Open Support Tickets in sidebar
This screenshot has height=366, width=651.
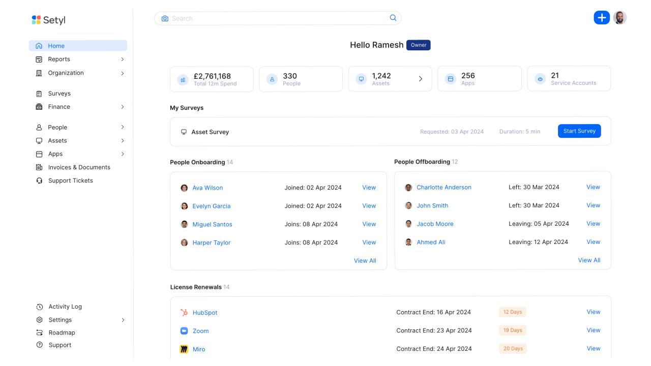(x=70, y=180)
